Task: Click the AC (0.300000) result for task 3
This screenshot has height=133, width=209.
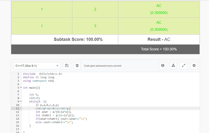Action: [159, 26]
